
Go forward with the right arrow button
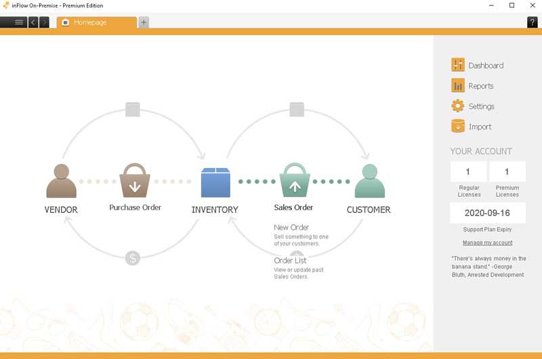[44, 22]
